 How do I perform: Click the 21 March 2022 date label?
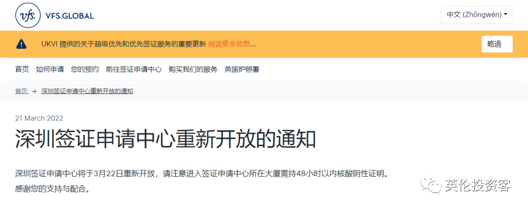39,118
